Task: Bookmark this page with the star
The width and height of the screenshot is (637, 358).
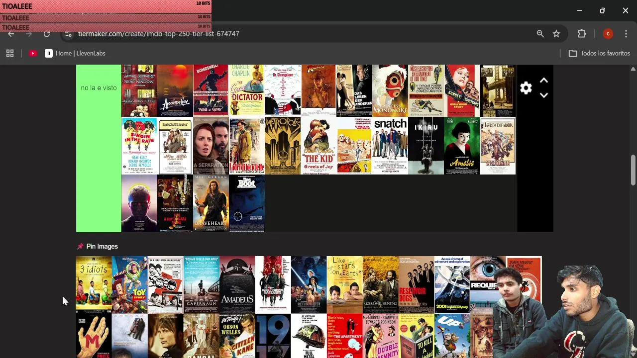Action: (556, 34)
